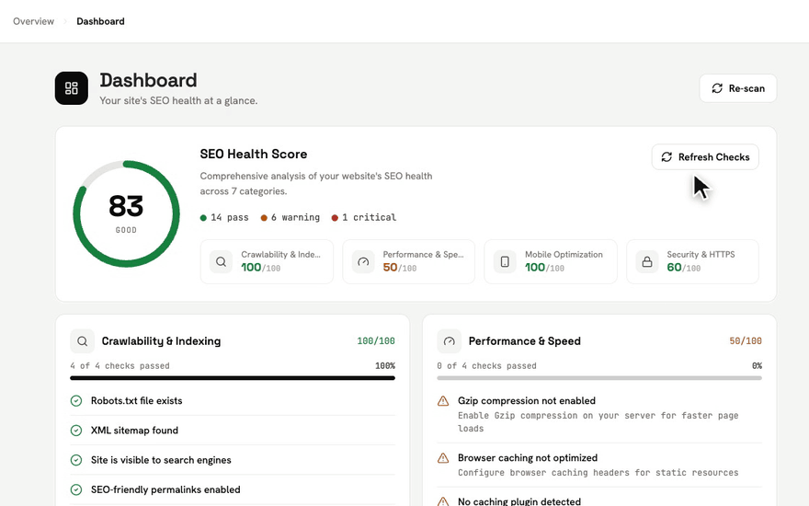Click the circular arrows icon in Re-scan
This screenshot has width=809, height=506.
[717, 88]
